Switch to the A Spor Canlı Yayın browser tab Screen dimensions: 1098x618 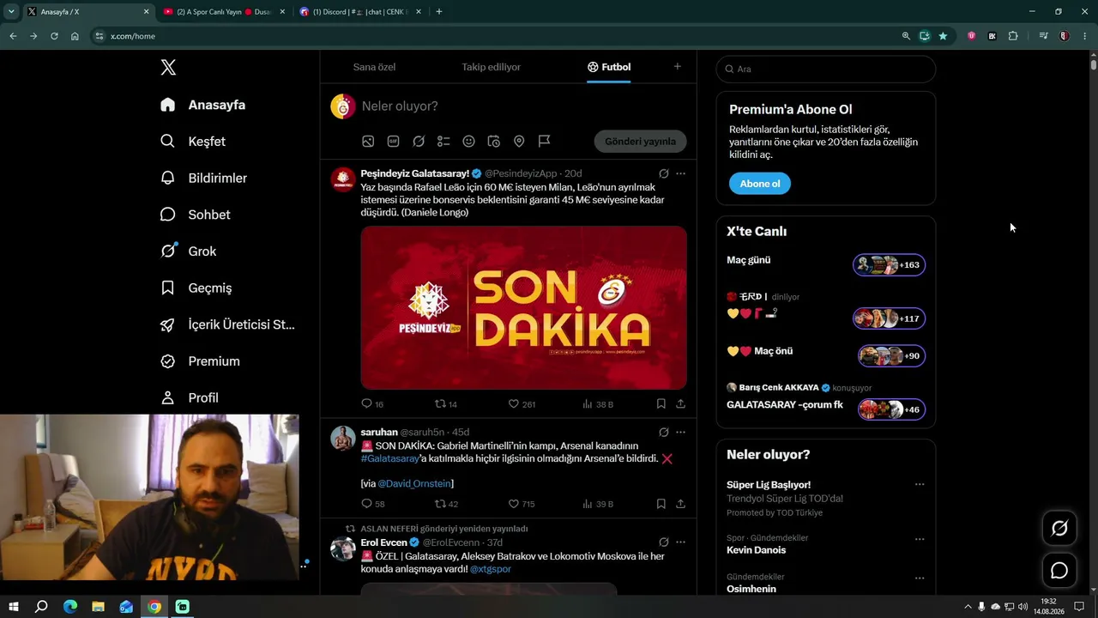tap(224, 12)
